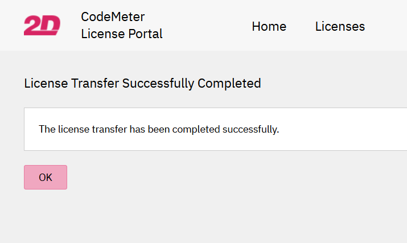Click the 2D company logo
The image size is (407, 243).
(42, 26)
